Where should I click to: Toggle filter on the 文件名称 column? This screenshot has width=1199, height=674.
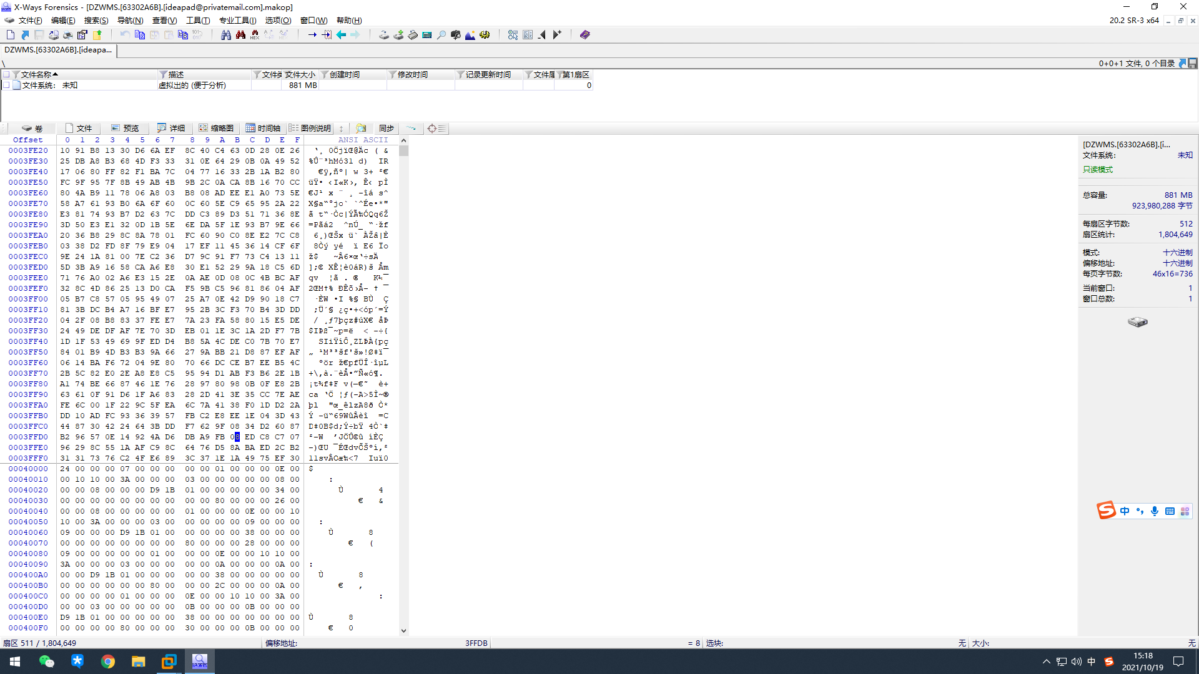click(16, 74)
